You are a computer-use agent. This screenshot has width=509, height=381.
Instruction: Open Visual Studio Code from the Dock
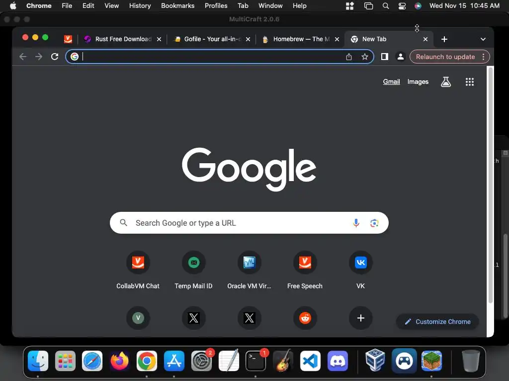coord(310,361)
